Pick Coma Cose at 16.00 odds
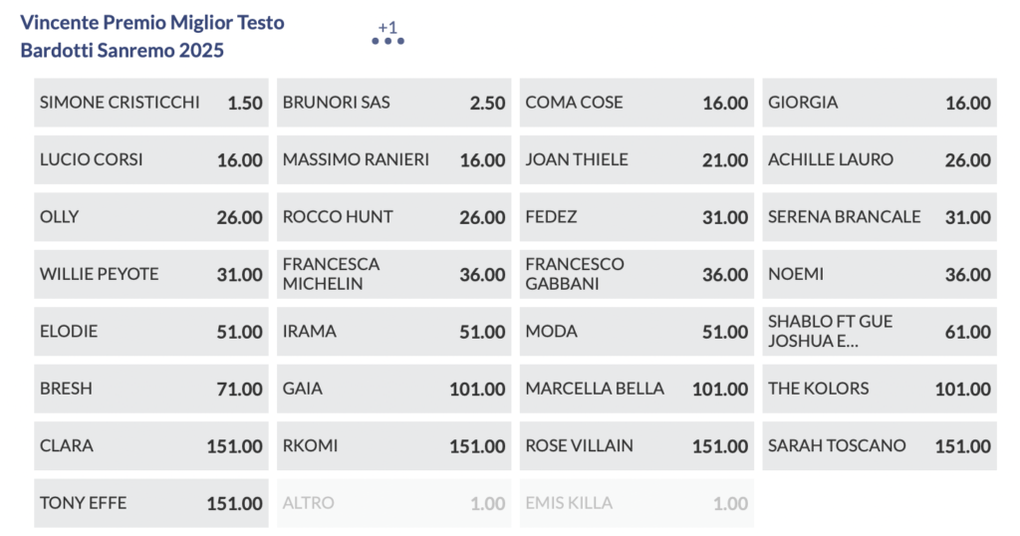 click(x=637, y=103)
